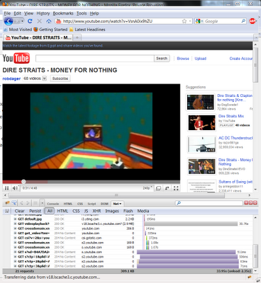Image resolution: width=261 pixels, height=283 pixels.
Task: Clear the Net panel request list
Action: coord(19,211)
